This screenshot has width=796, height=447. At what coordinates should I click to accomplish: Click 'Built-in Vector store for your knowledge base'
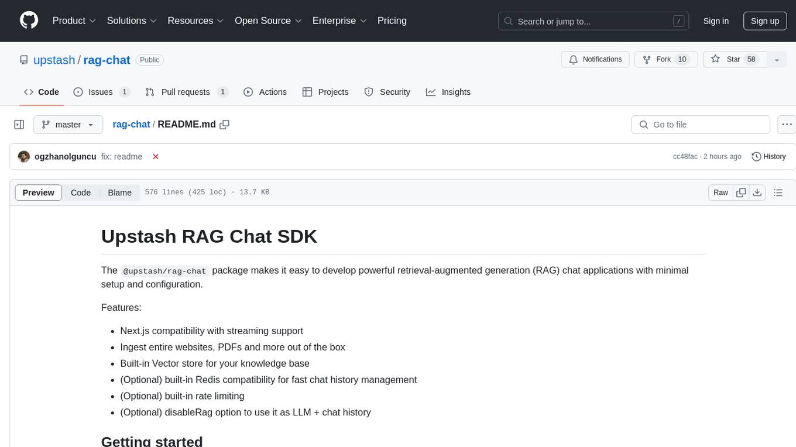coord(215,363)
